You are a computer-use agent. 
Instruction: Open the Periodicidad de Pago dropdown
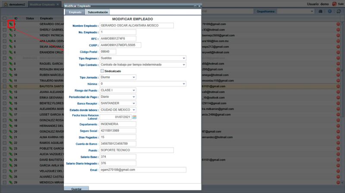point(118,97)
